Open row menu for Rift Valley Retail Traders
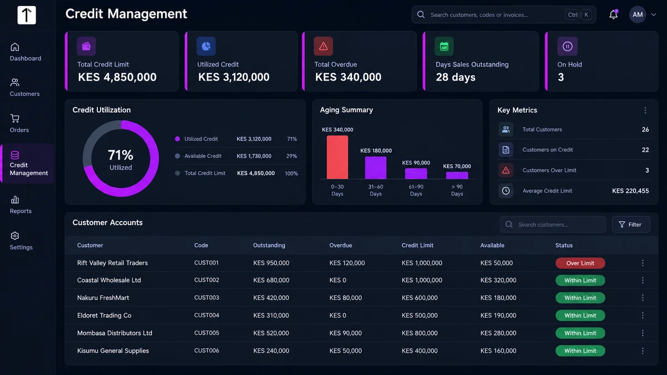Viewport: 667px width, 375px height. pyautogui.click(x=643, y=263)
